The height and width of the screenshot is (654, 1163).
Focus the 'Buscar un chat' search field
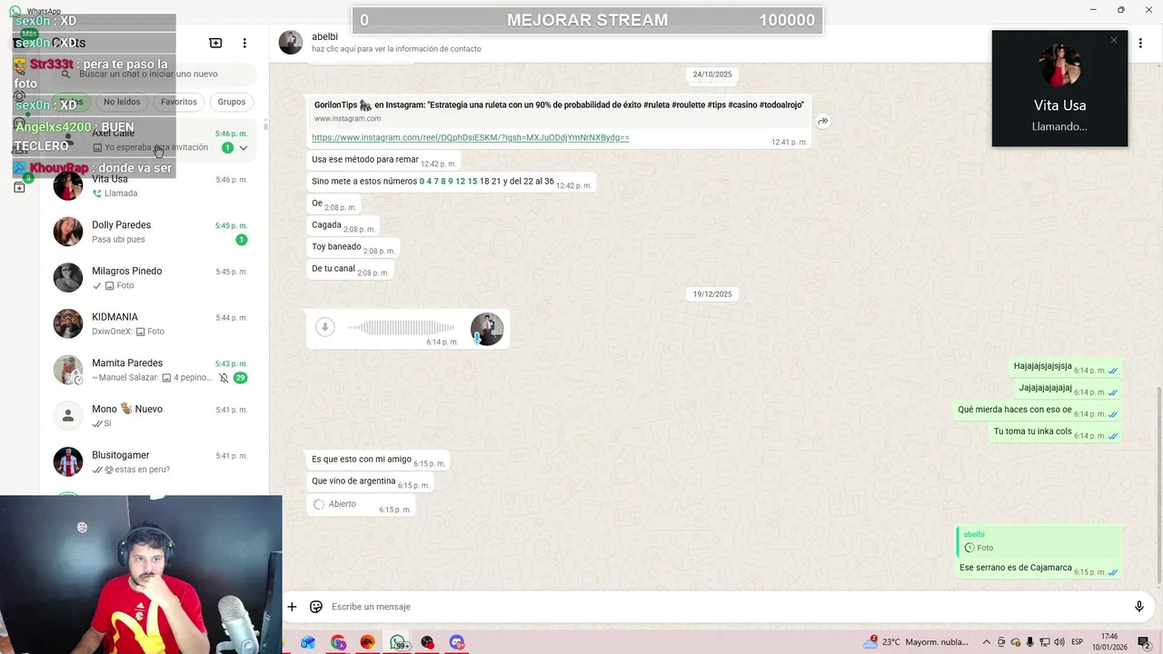pos(151,74)
